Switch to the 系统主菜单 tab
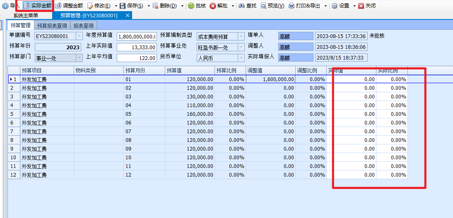This screenshot has height=218, width=453. pyautogui.click(x=26, y=16)
